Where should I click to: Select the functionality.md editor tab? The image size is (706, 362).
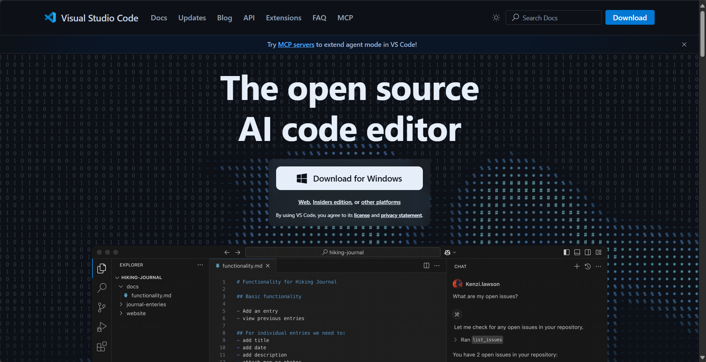point(242,266)
